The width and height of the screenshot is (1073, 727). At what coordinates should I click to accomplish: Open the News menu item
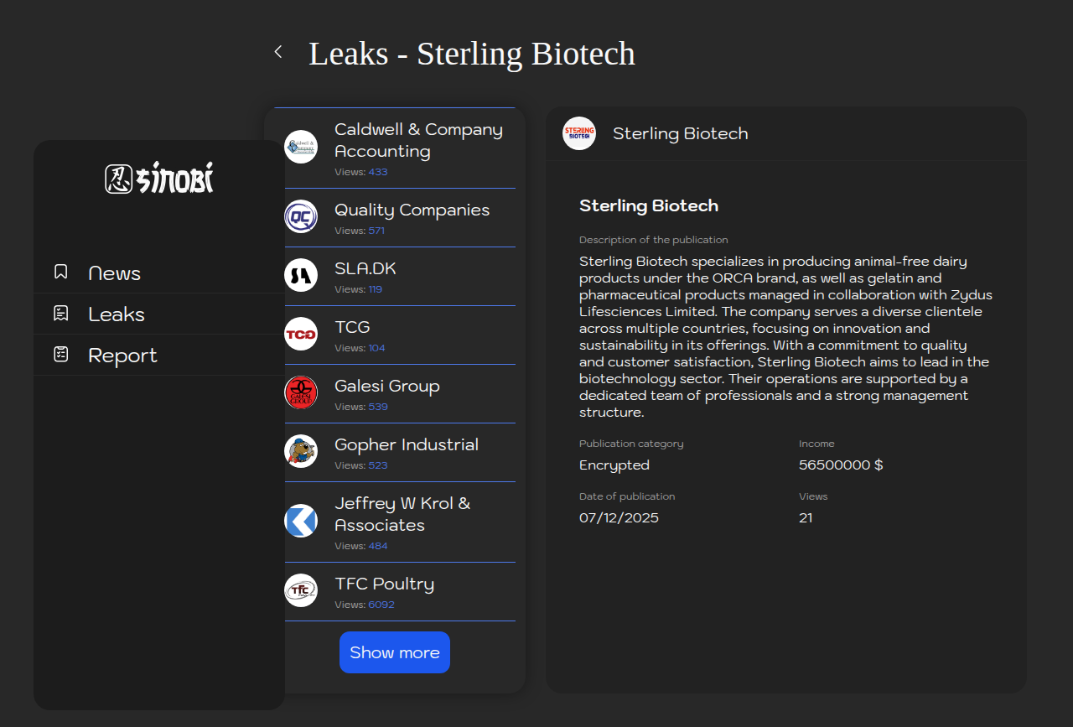click(x=115, y=273)
